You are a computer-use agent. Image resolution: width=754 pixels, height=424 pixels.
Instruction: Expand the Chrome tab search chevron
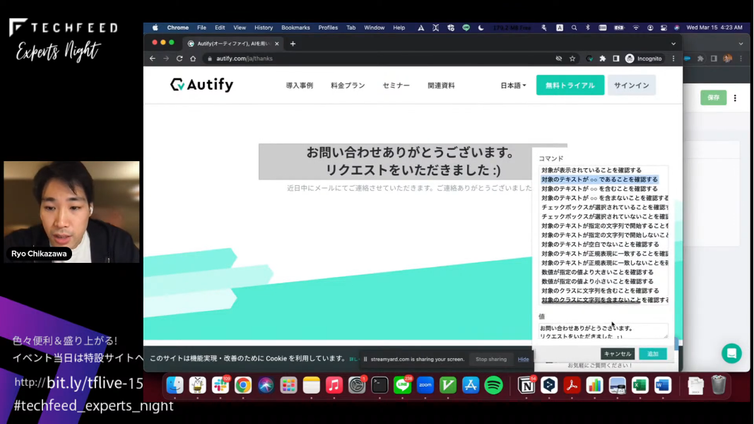(673, 44)
